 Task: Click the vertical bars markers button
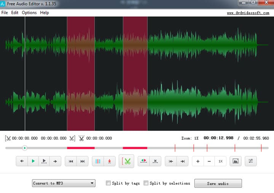click(x=98, y=161)
